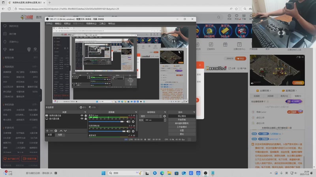Click Douyu logo in browser page
Viewport: 316px width, 177px height.
click(x=27, y=17)
